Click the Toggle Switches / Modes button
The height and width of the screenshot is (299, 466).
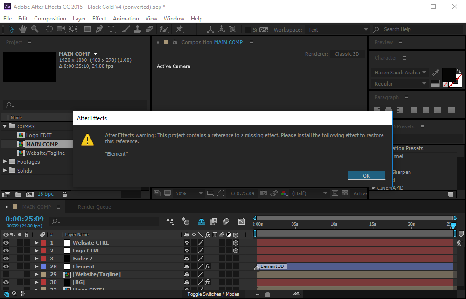[213, 294]
